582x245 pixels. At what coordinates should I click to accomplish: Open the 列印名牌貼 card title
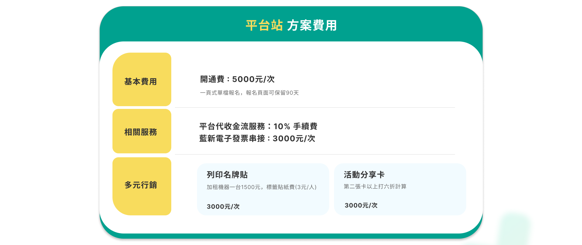tap(227, 175)
